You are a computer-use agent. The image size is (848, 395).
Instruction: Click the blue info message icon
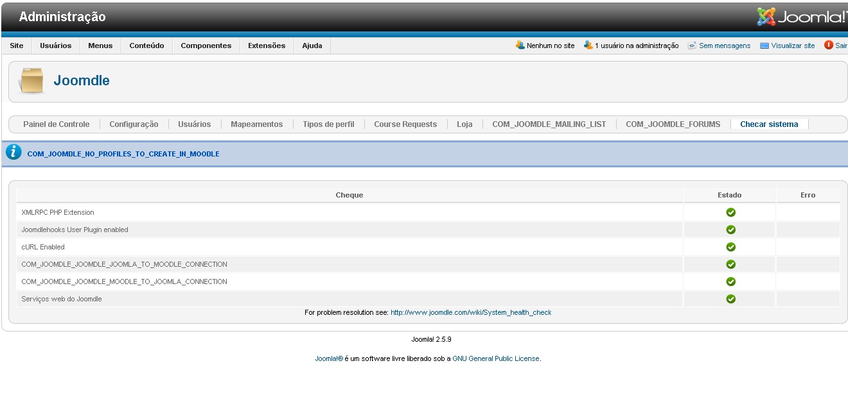tap(13, 153)
